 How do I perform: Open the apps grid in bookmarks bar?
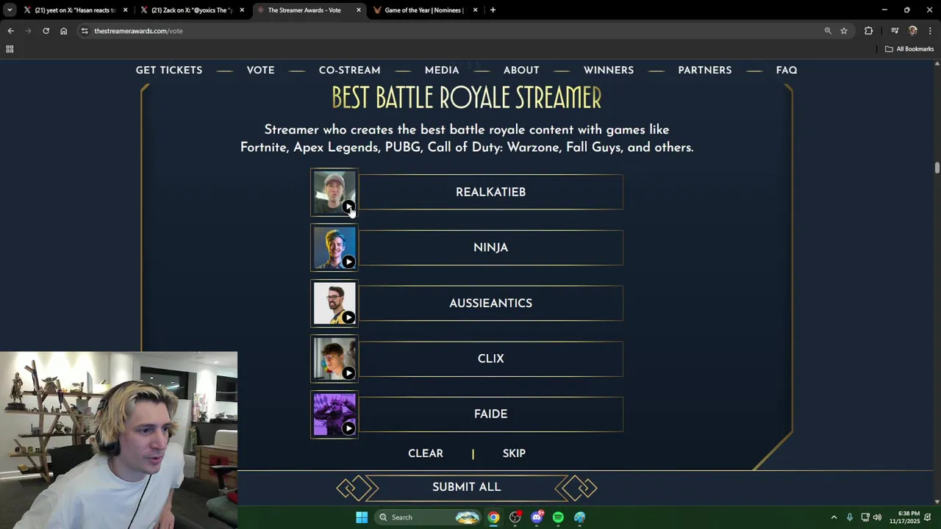pyautogui.click(x=10, y=49)
